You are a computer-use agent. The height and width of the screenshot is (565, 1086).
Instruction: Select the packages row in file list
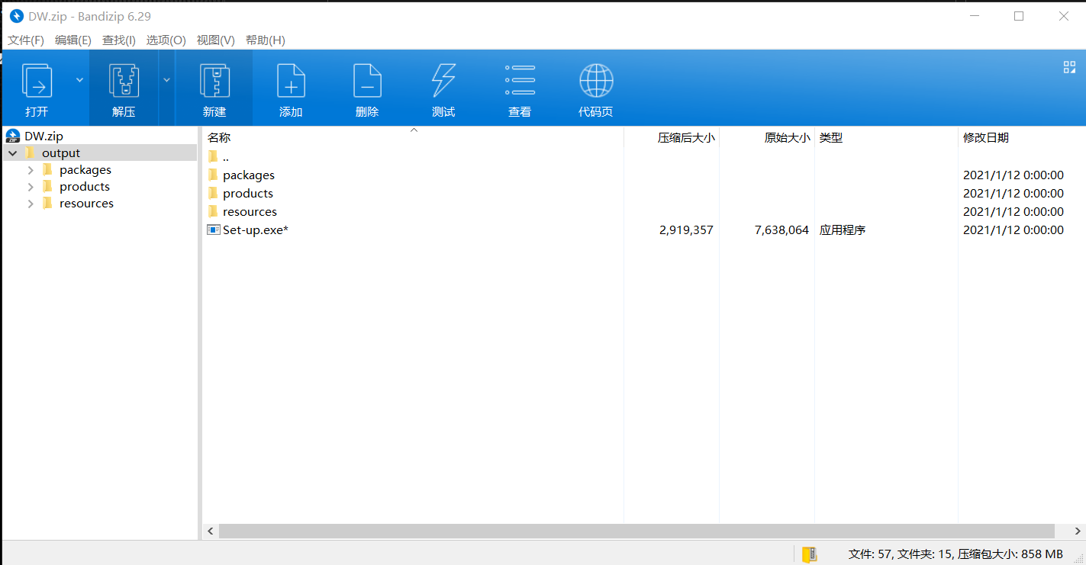643,175
